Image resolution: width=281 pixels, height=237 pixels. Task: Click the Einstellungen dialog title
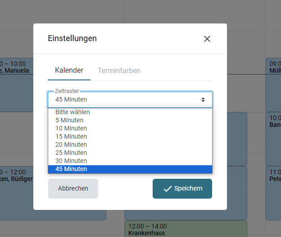tap(72, 38)
